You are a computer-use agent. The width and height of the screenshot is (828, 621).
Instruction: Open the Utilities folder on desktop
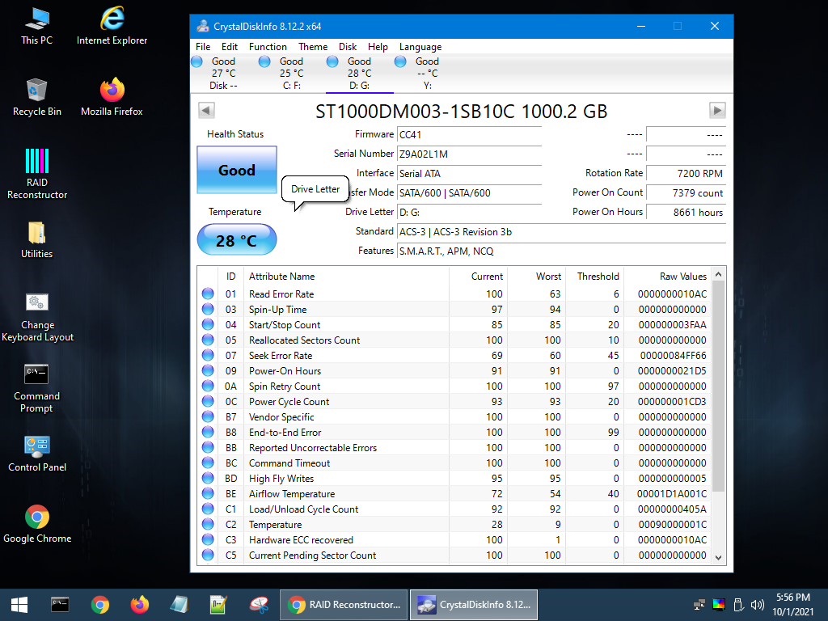(37, 240)
